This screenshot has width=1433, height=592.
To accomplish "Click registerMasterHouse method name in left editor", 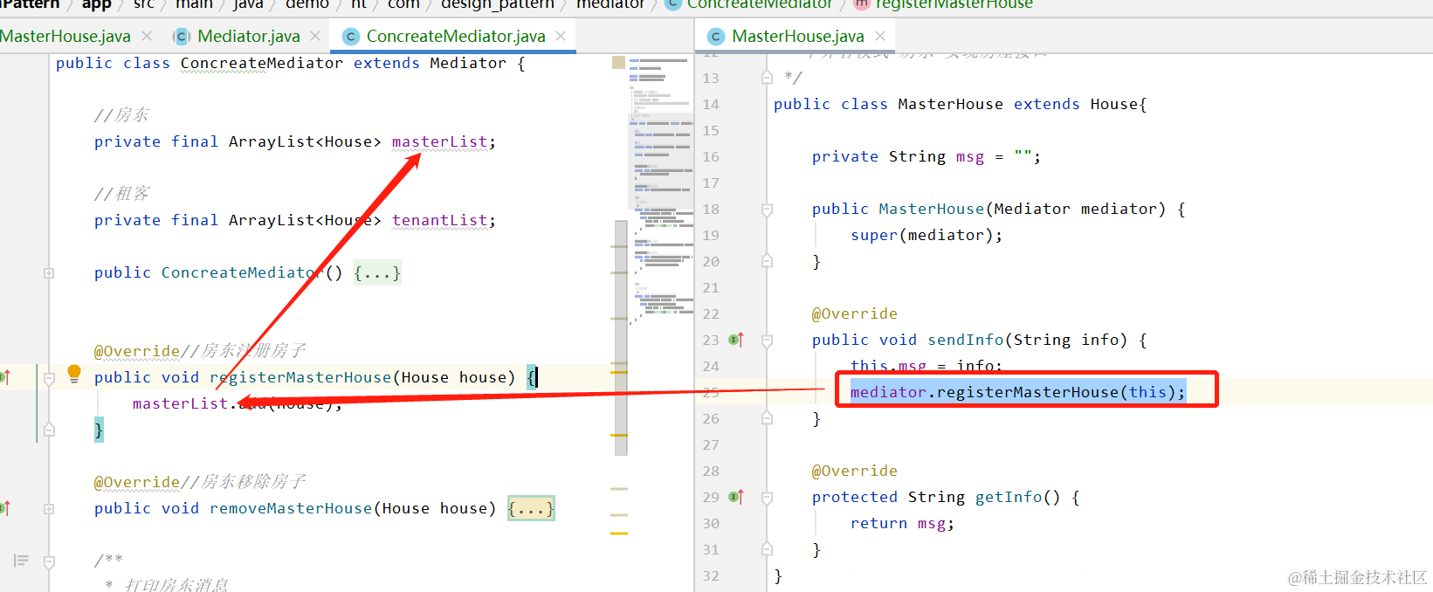I will coord(300,377).
